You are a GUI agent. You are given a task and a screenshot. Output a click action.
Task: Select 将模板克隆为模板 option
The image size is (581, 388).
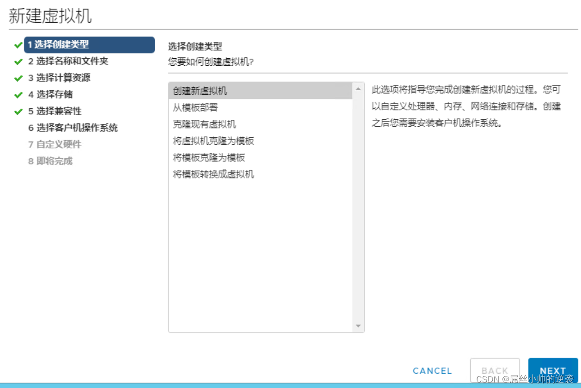click(208, 157)
